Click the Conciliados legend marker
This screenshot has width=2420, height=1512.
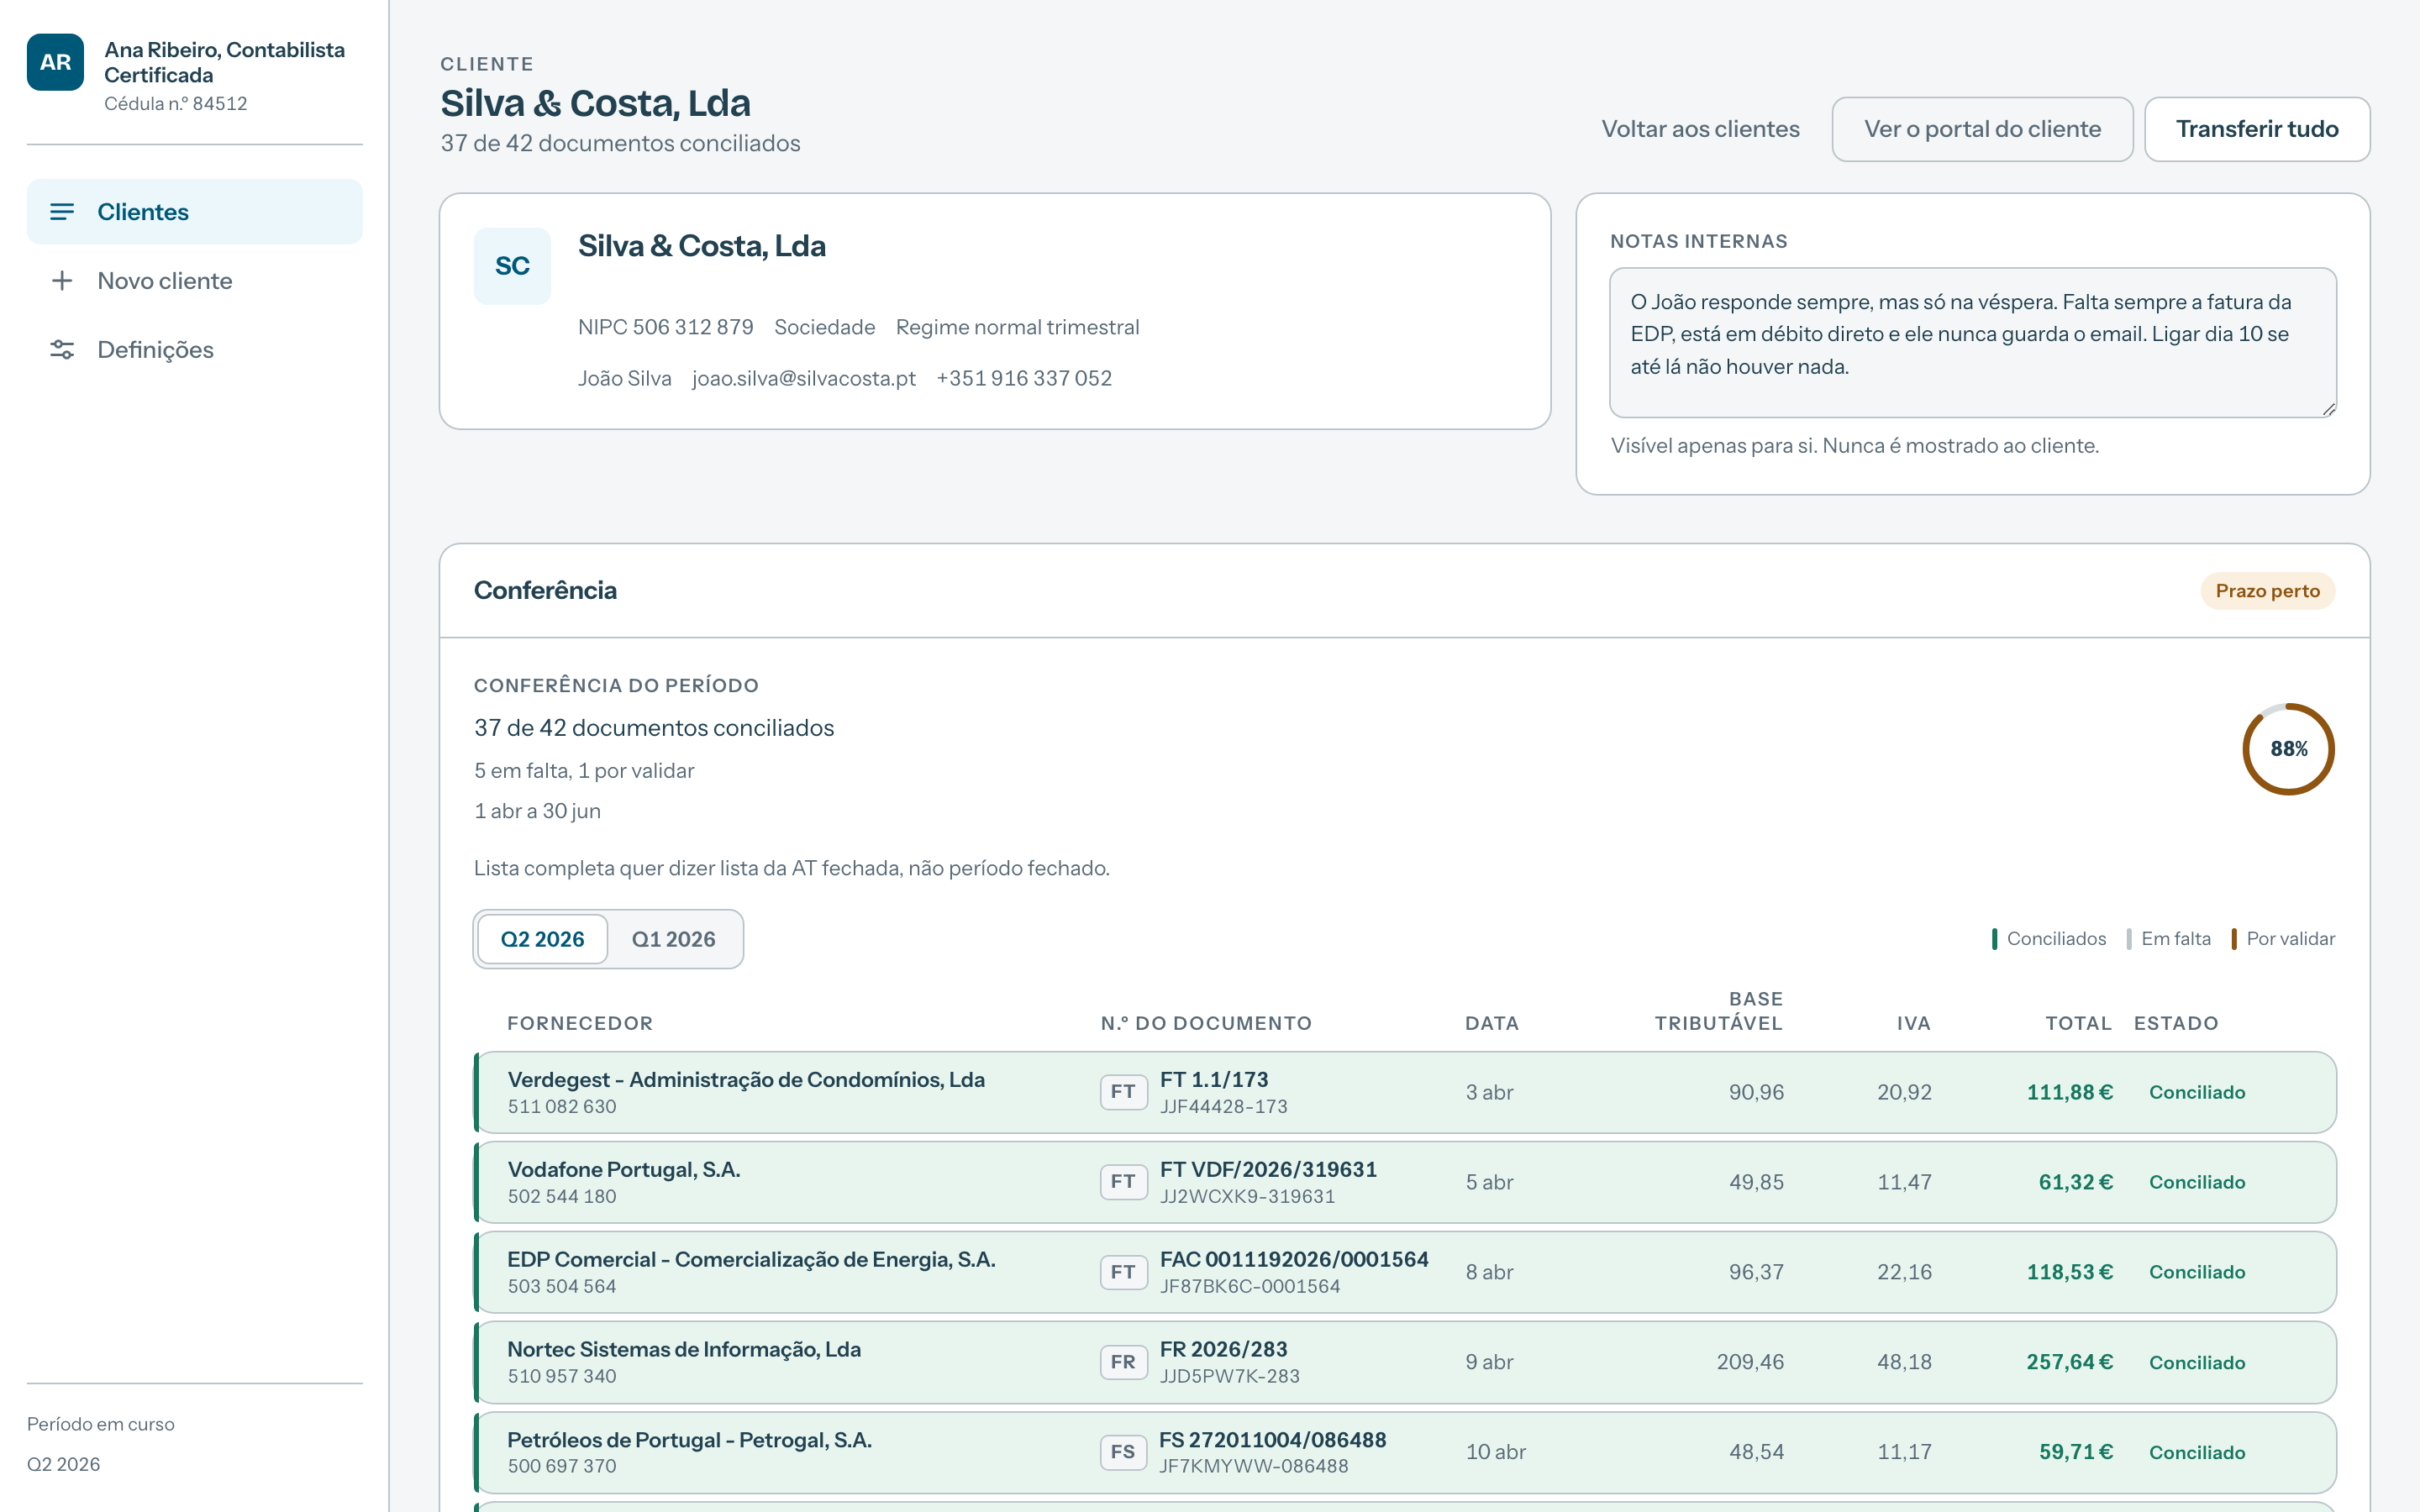1994,939
